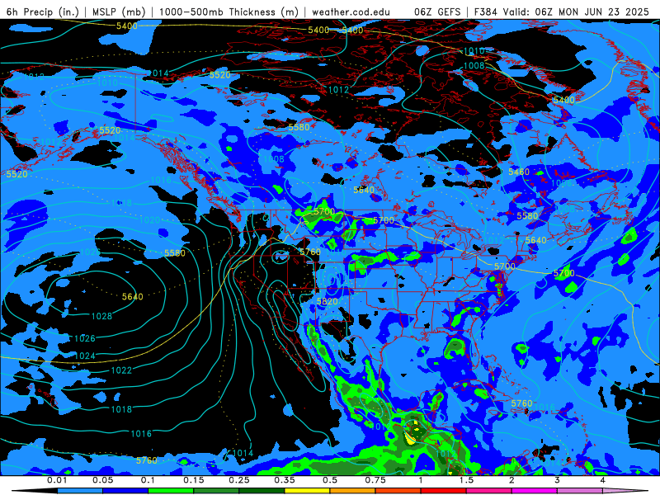This screenshot has width=660, height=495.
Task: Select the pink 1.5–2 legend swatch
Action: (489, 491)
